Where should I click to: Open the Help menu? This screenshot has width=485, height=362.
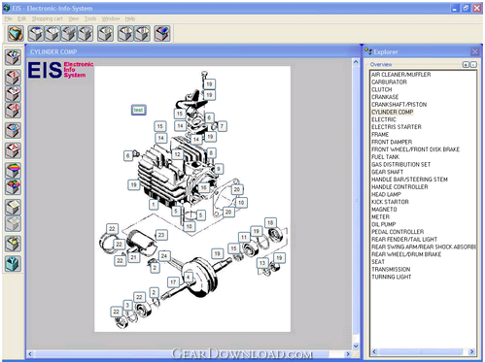(130, 18)
